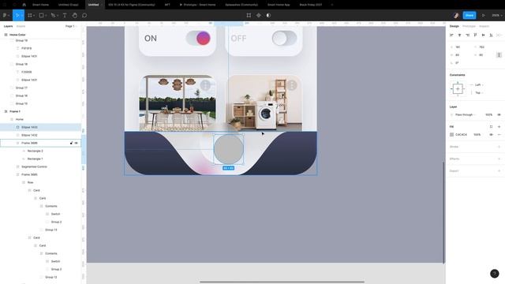This screenshot has height=284, width=505.
Task: Open the Pass through blend mode dropdown
Action: click(x=466, y=114)
